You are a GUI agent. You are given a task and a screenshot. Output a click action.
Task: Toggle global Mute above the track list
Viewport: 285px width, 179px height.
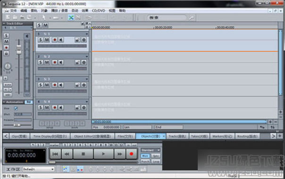45,25
